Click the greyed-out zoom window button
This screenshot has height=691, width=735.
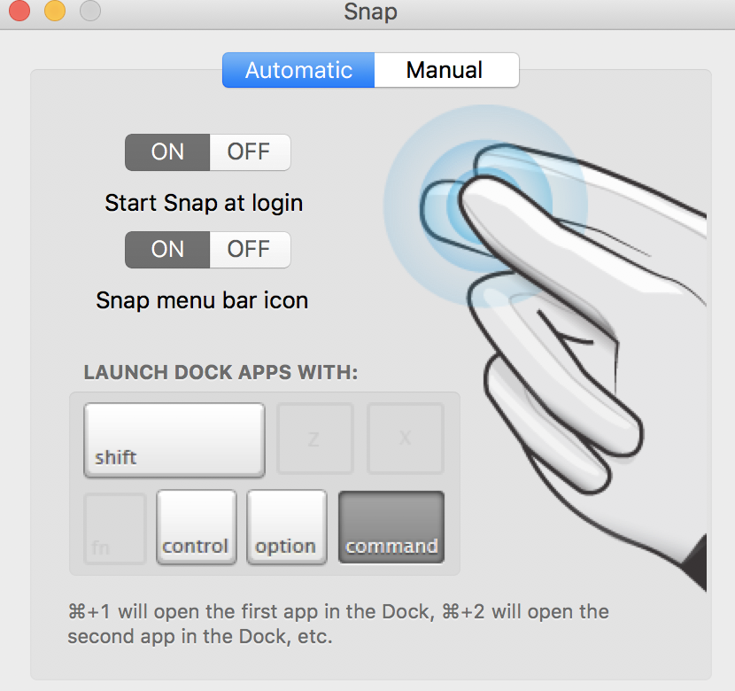90,12
